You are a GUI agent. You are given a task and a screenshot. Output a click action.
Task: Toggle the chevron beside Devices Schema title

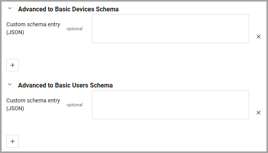[x=10, y=8]
